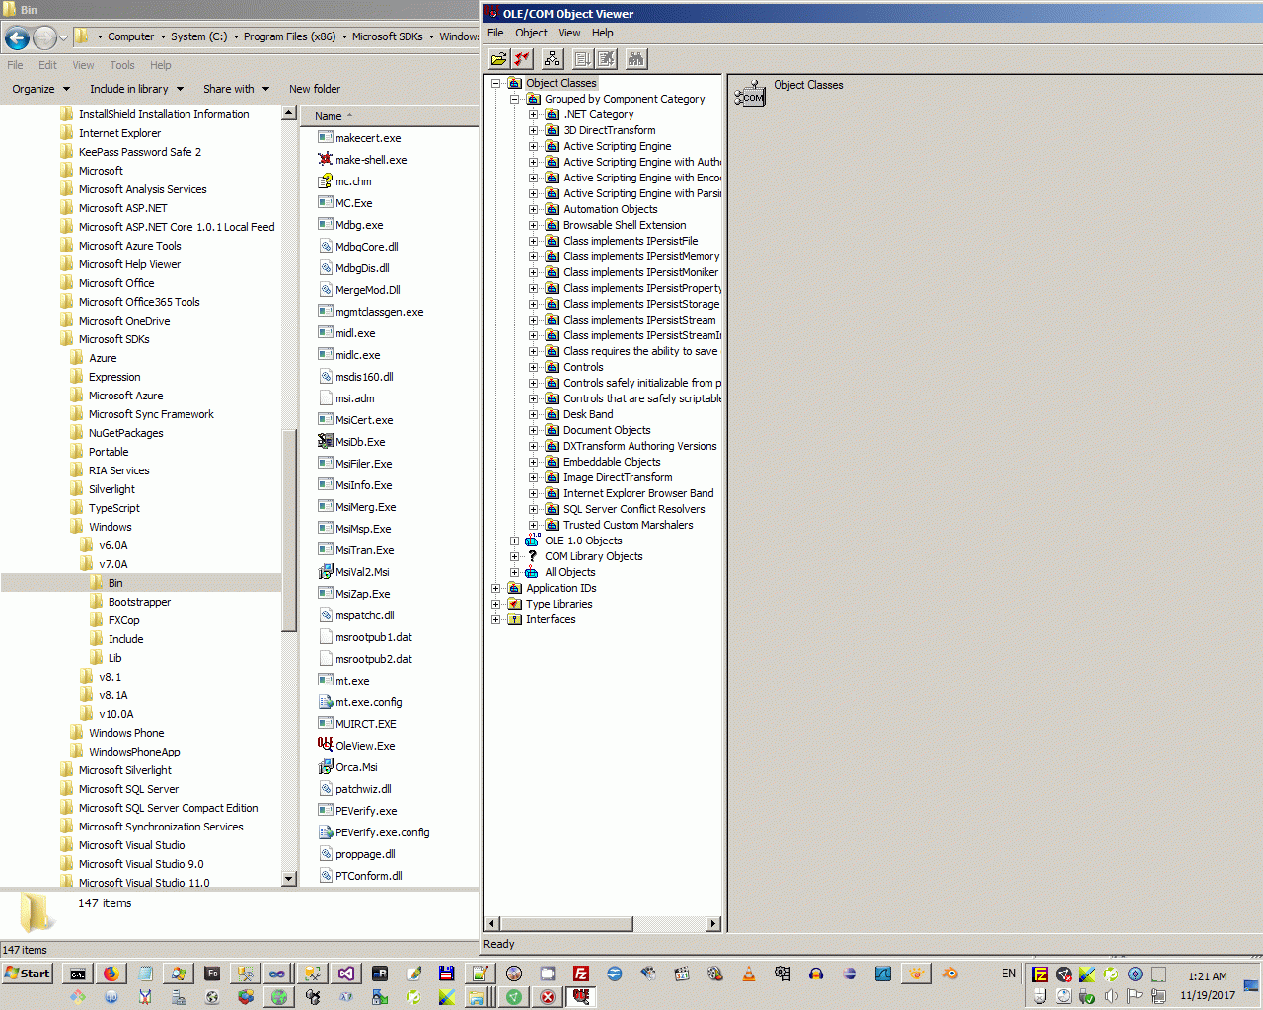
Task: Select the Controls category in the tree
Action: coord(583,367)
